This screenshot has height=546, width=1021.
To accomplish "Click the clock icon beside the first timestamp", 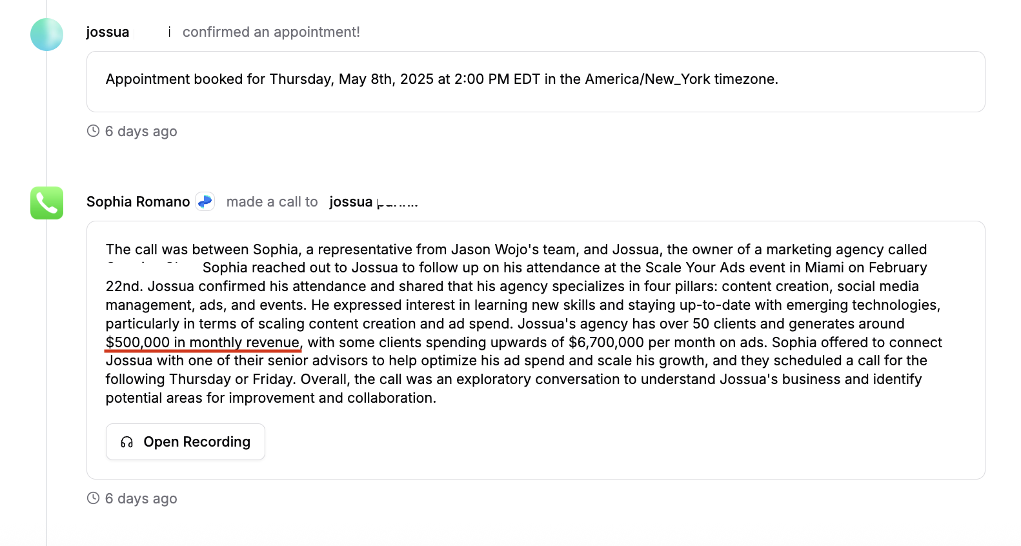I will click(94, 131).
